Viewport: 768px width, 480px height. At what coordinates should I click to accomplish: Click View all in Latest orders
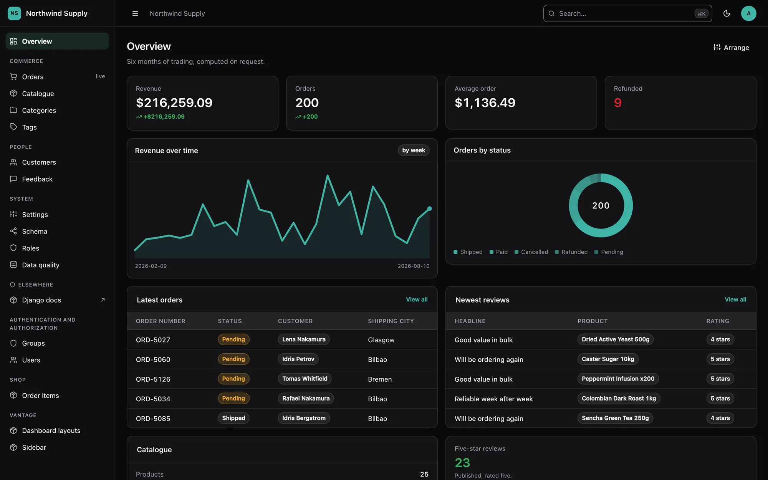pyautogui.click(x=417, y=300)
